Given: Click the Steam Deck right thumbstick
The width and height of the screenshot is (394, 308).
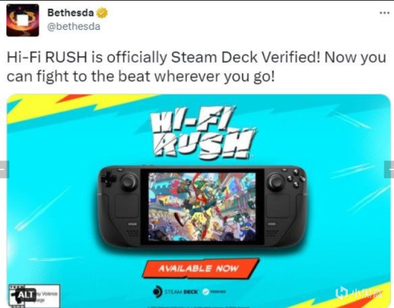Looking at the screenshot, I should coord(276,182).
